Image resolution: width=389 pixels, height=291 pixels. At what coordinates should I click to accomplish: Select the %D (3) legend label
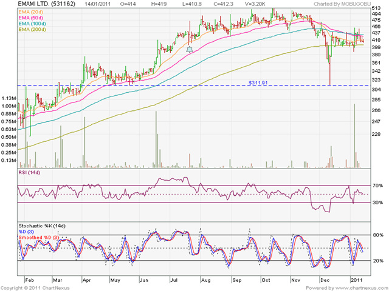26,232
